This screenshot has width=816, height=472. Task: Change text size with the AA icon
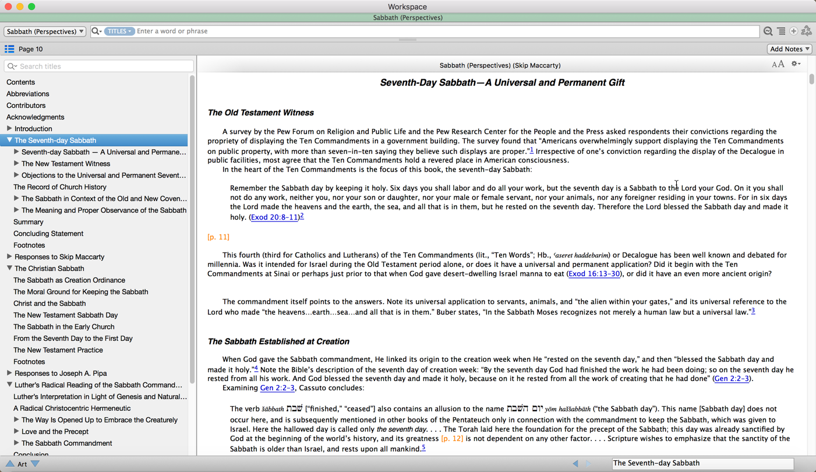(x=778, y=64)
